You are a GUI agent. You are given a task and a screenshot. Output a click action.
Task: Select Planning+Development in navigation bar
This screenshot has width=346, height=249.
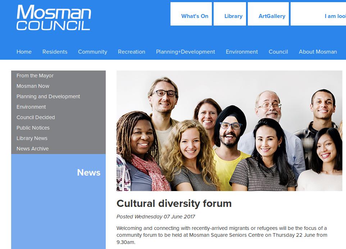coord(185,52)
